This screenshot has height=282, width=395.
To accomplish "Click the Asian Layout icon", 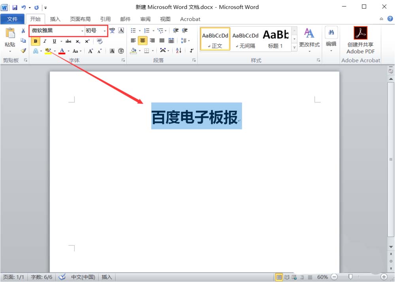I will point(163,51).
